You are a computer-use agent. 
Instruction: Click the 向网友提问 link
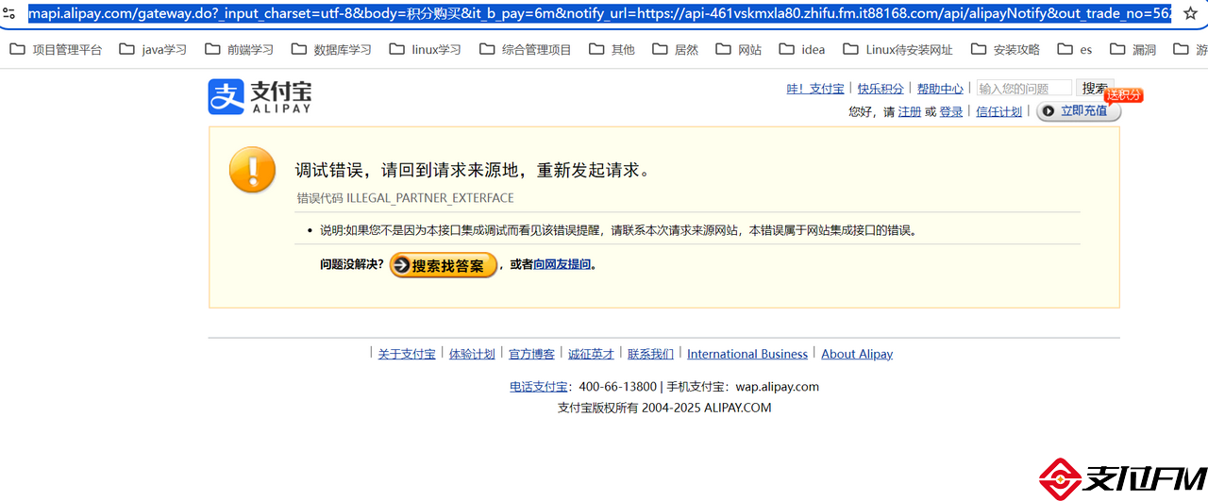[562, 265]
